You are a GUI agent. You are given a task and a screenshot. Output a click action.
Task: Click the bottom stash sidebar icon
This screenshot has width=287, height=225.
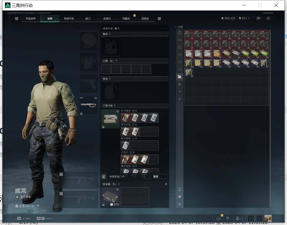[x=180, y=204]
